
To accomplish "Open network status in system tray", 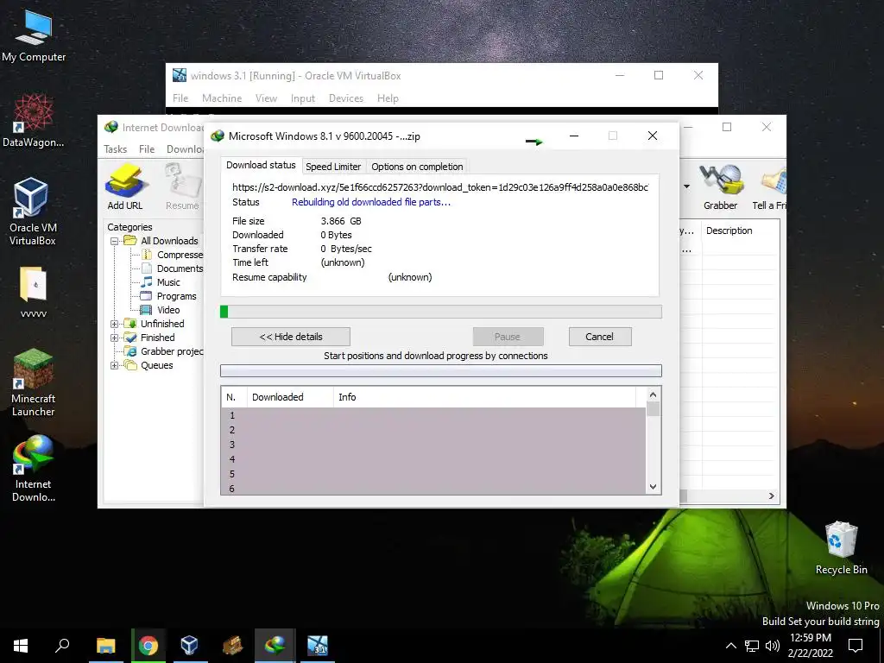I will (752, 646).
